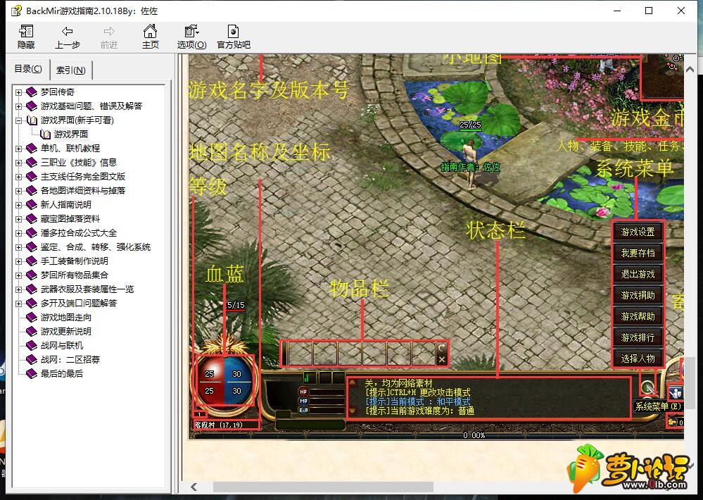The height and width of the screenshot is (500, 703).
Task: Expand the 梦回所有物品集合 node
Action: click(x=18, y=275)
